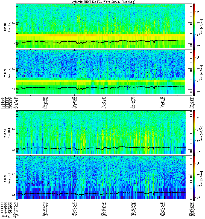This screenshot has width=205, height=219.
Task: Click the "PSD [nT²/Hz]" label of THB B⊥ colorbar
Action: pos(202,27)
